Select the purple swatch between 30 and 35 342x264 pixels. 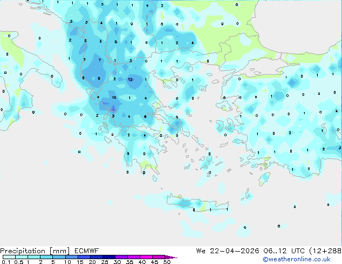click(x=121, y=257)
